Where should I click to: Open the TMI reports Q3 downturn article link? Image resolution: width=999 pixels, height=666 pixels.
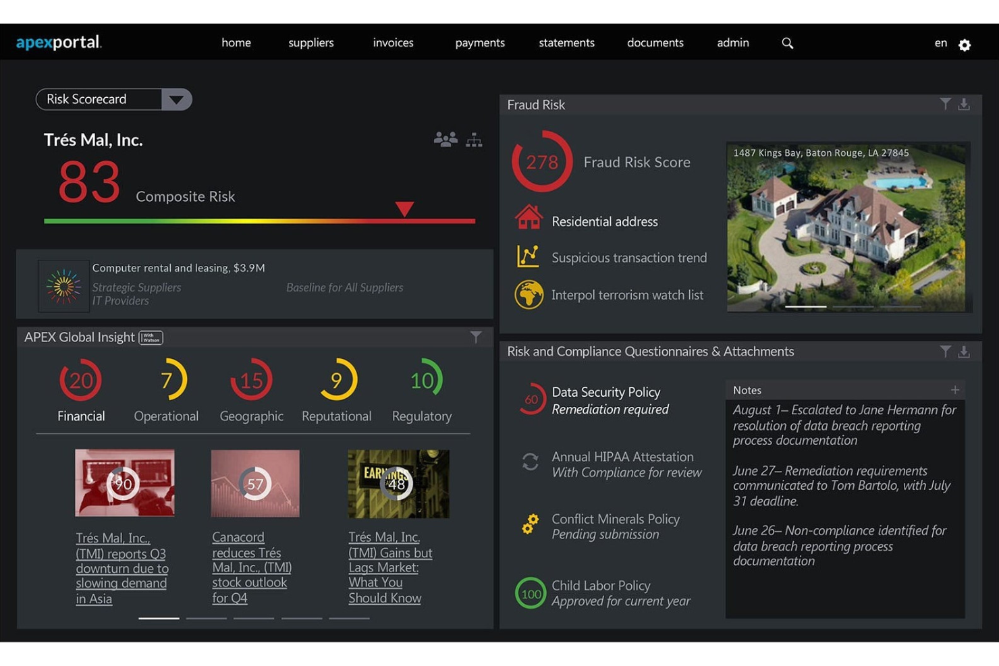point(122,568)
